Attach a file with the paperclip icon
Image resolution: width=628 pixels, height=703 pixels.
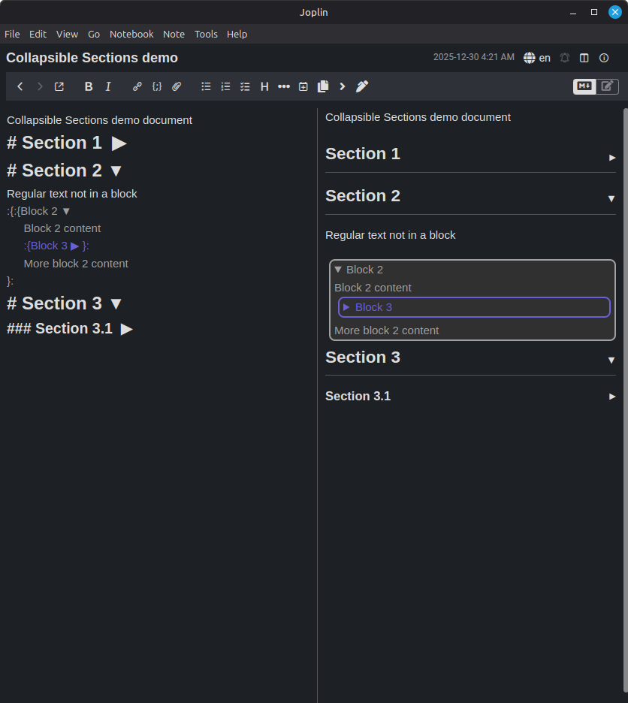pos(177,86)
